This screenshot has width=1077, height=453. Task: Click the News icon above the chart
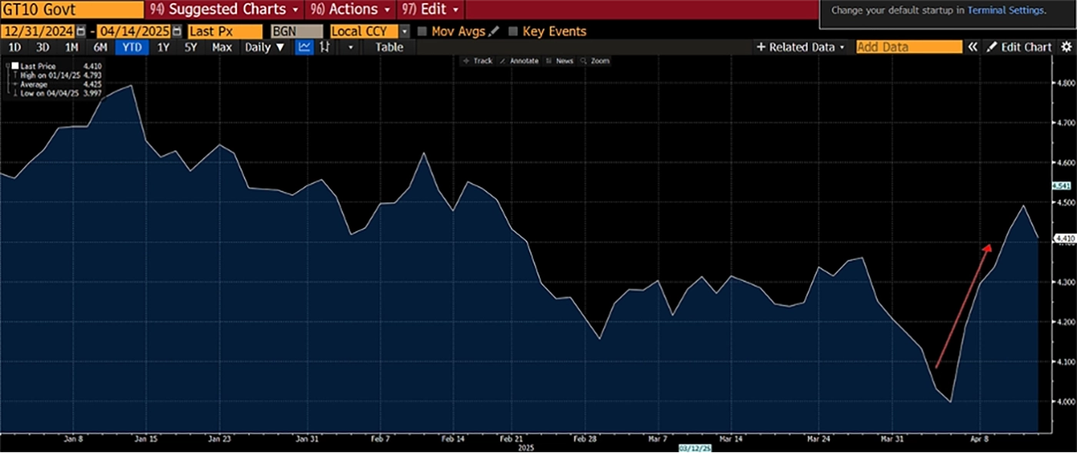tap(564, 61)
